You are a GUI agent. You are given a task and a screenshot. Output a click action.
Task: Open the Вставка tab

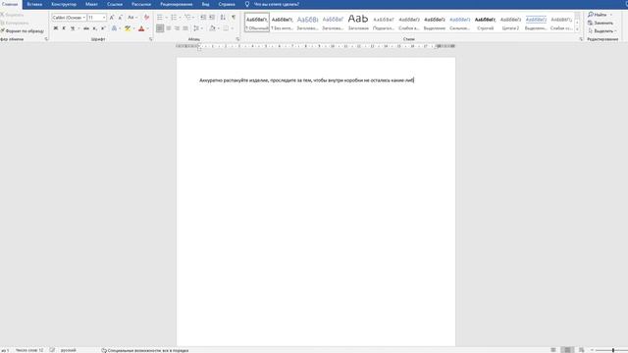click(x=34, y=4)
